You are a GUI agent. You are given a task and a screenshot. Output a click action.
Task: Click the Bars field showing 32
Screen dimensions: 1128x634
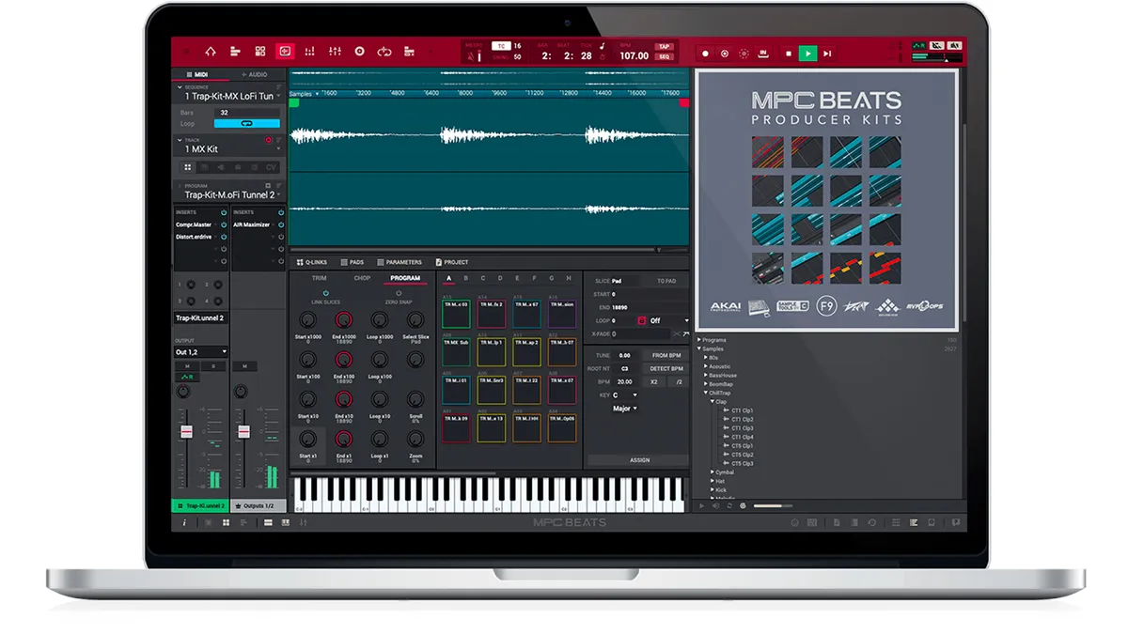[x=246, y=113]
